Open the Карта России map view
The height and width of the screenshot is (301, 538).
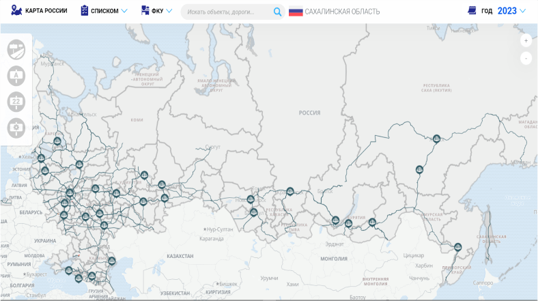click(16, 11)
